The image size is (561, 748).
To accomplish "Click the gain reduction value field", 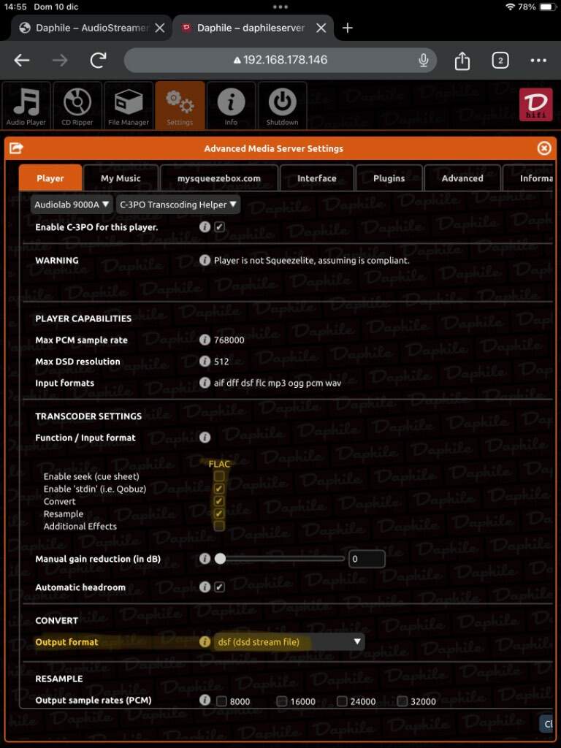I will coord(367,559).
